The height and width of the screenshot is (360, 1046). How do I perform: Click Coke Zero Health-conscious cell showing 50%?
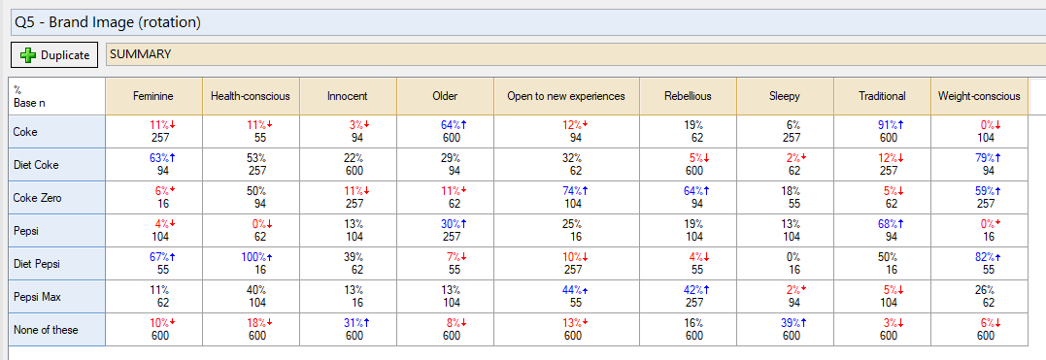click(251, 197)
